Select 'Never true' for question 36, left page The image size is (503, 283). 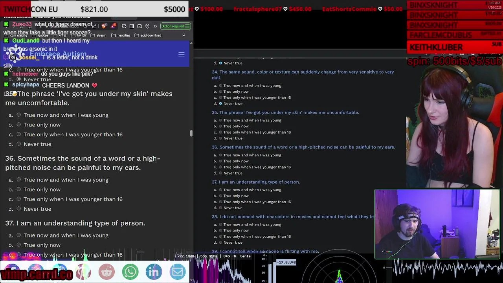[18, 209]
